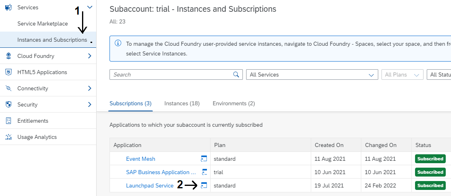The width and height of the screenshot is (451, 196).
Task: Open the All Services dropdown
Action: [x=312, y=75]
